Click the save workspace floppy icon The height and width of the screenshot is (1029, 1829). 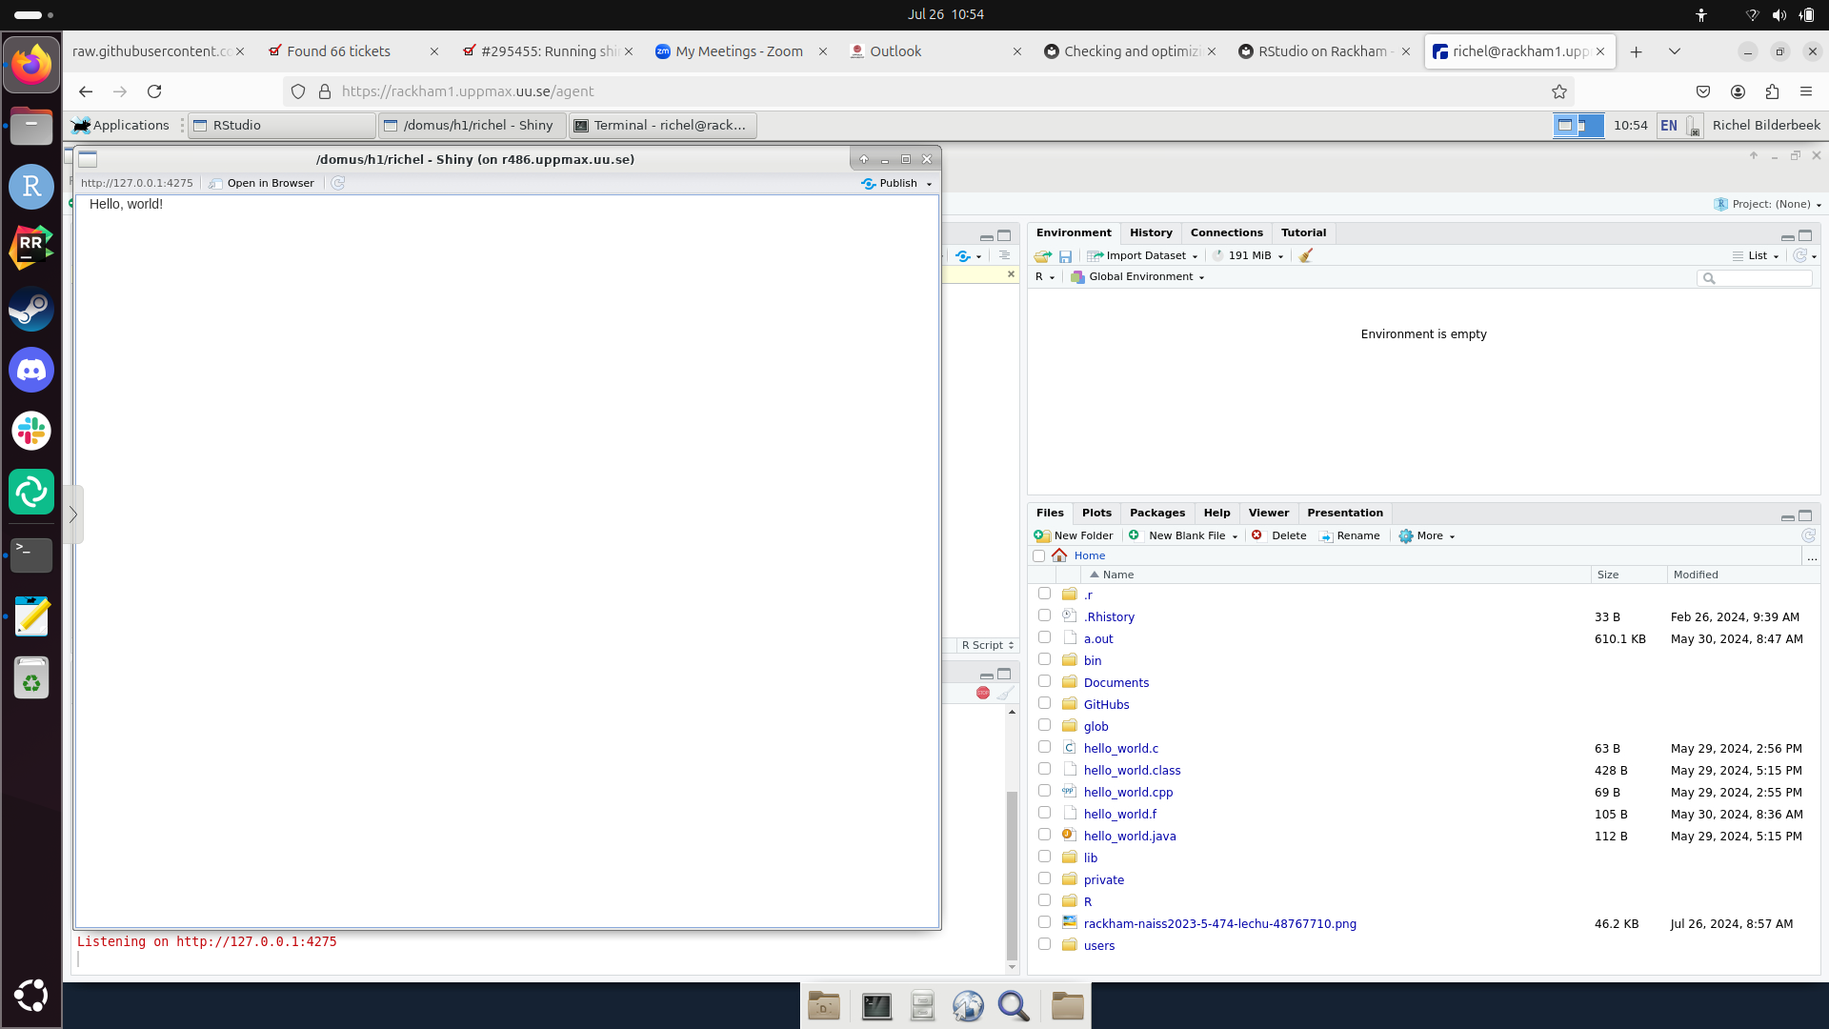(x=1065, y=255)
